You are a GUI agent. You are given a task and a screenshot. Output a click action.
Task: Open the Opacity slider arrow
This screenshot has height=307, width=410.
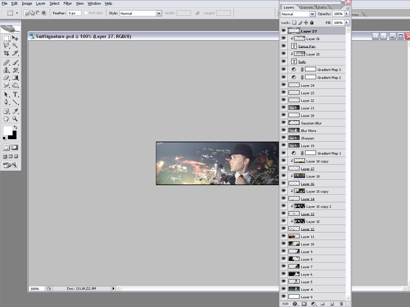(347, 14)
